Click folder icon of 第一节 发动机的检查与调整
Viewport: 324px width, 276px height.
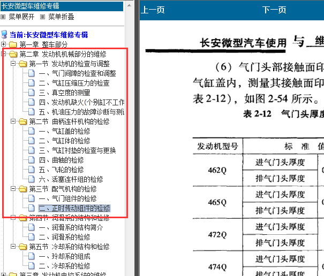point(22,64)
